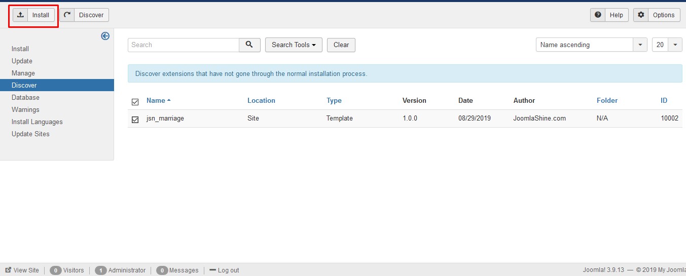Viewport: 686px width, 276px height.
Task: Click the ID 10002 cell
Action: click(x=669, y=119)
